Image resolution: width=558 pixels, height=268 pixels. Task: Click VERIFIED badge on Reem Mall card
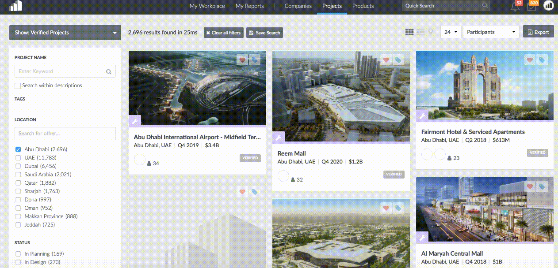(x=394, y=174)
